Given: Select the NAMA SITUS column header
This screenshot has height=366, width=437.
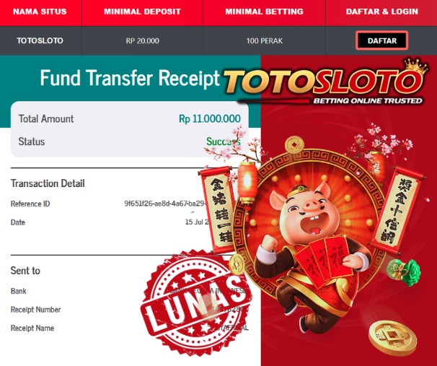Looking at the screenshot, I should coord(40,12).
